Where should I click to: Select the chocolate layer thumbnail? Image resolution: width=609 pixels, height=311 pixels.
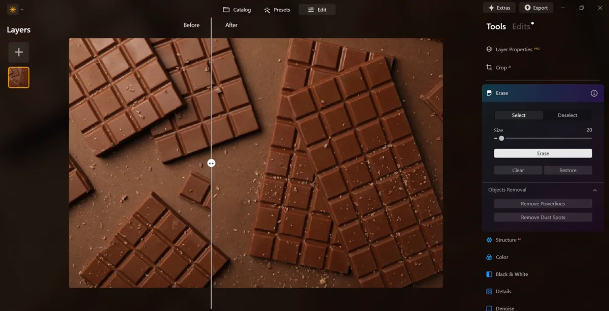tap(18, 77)
